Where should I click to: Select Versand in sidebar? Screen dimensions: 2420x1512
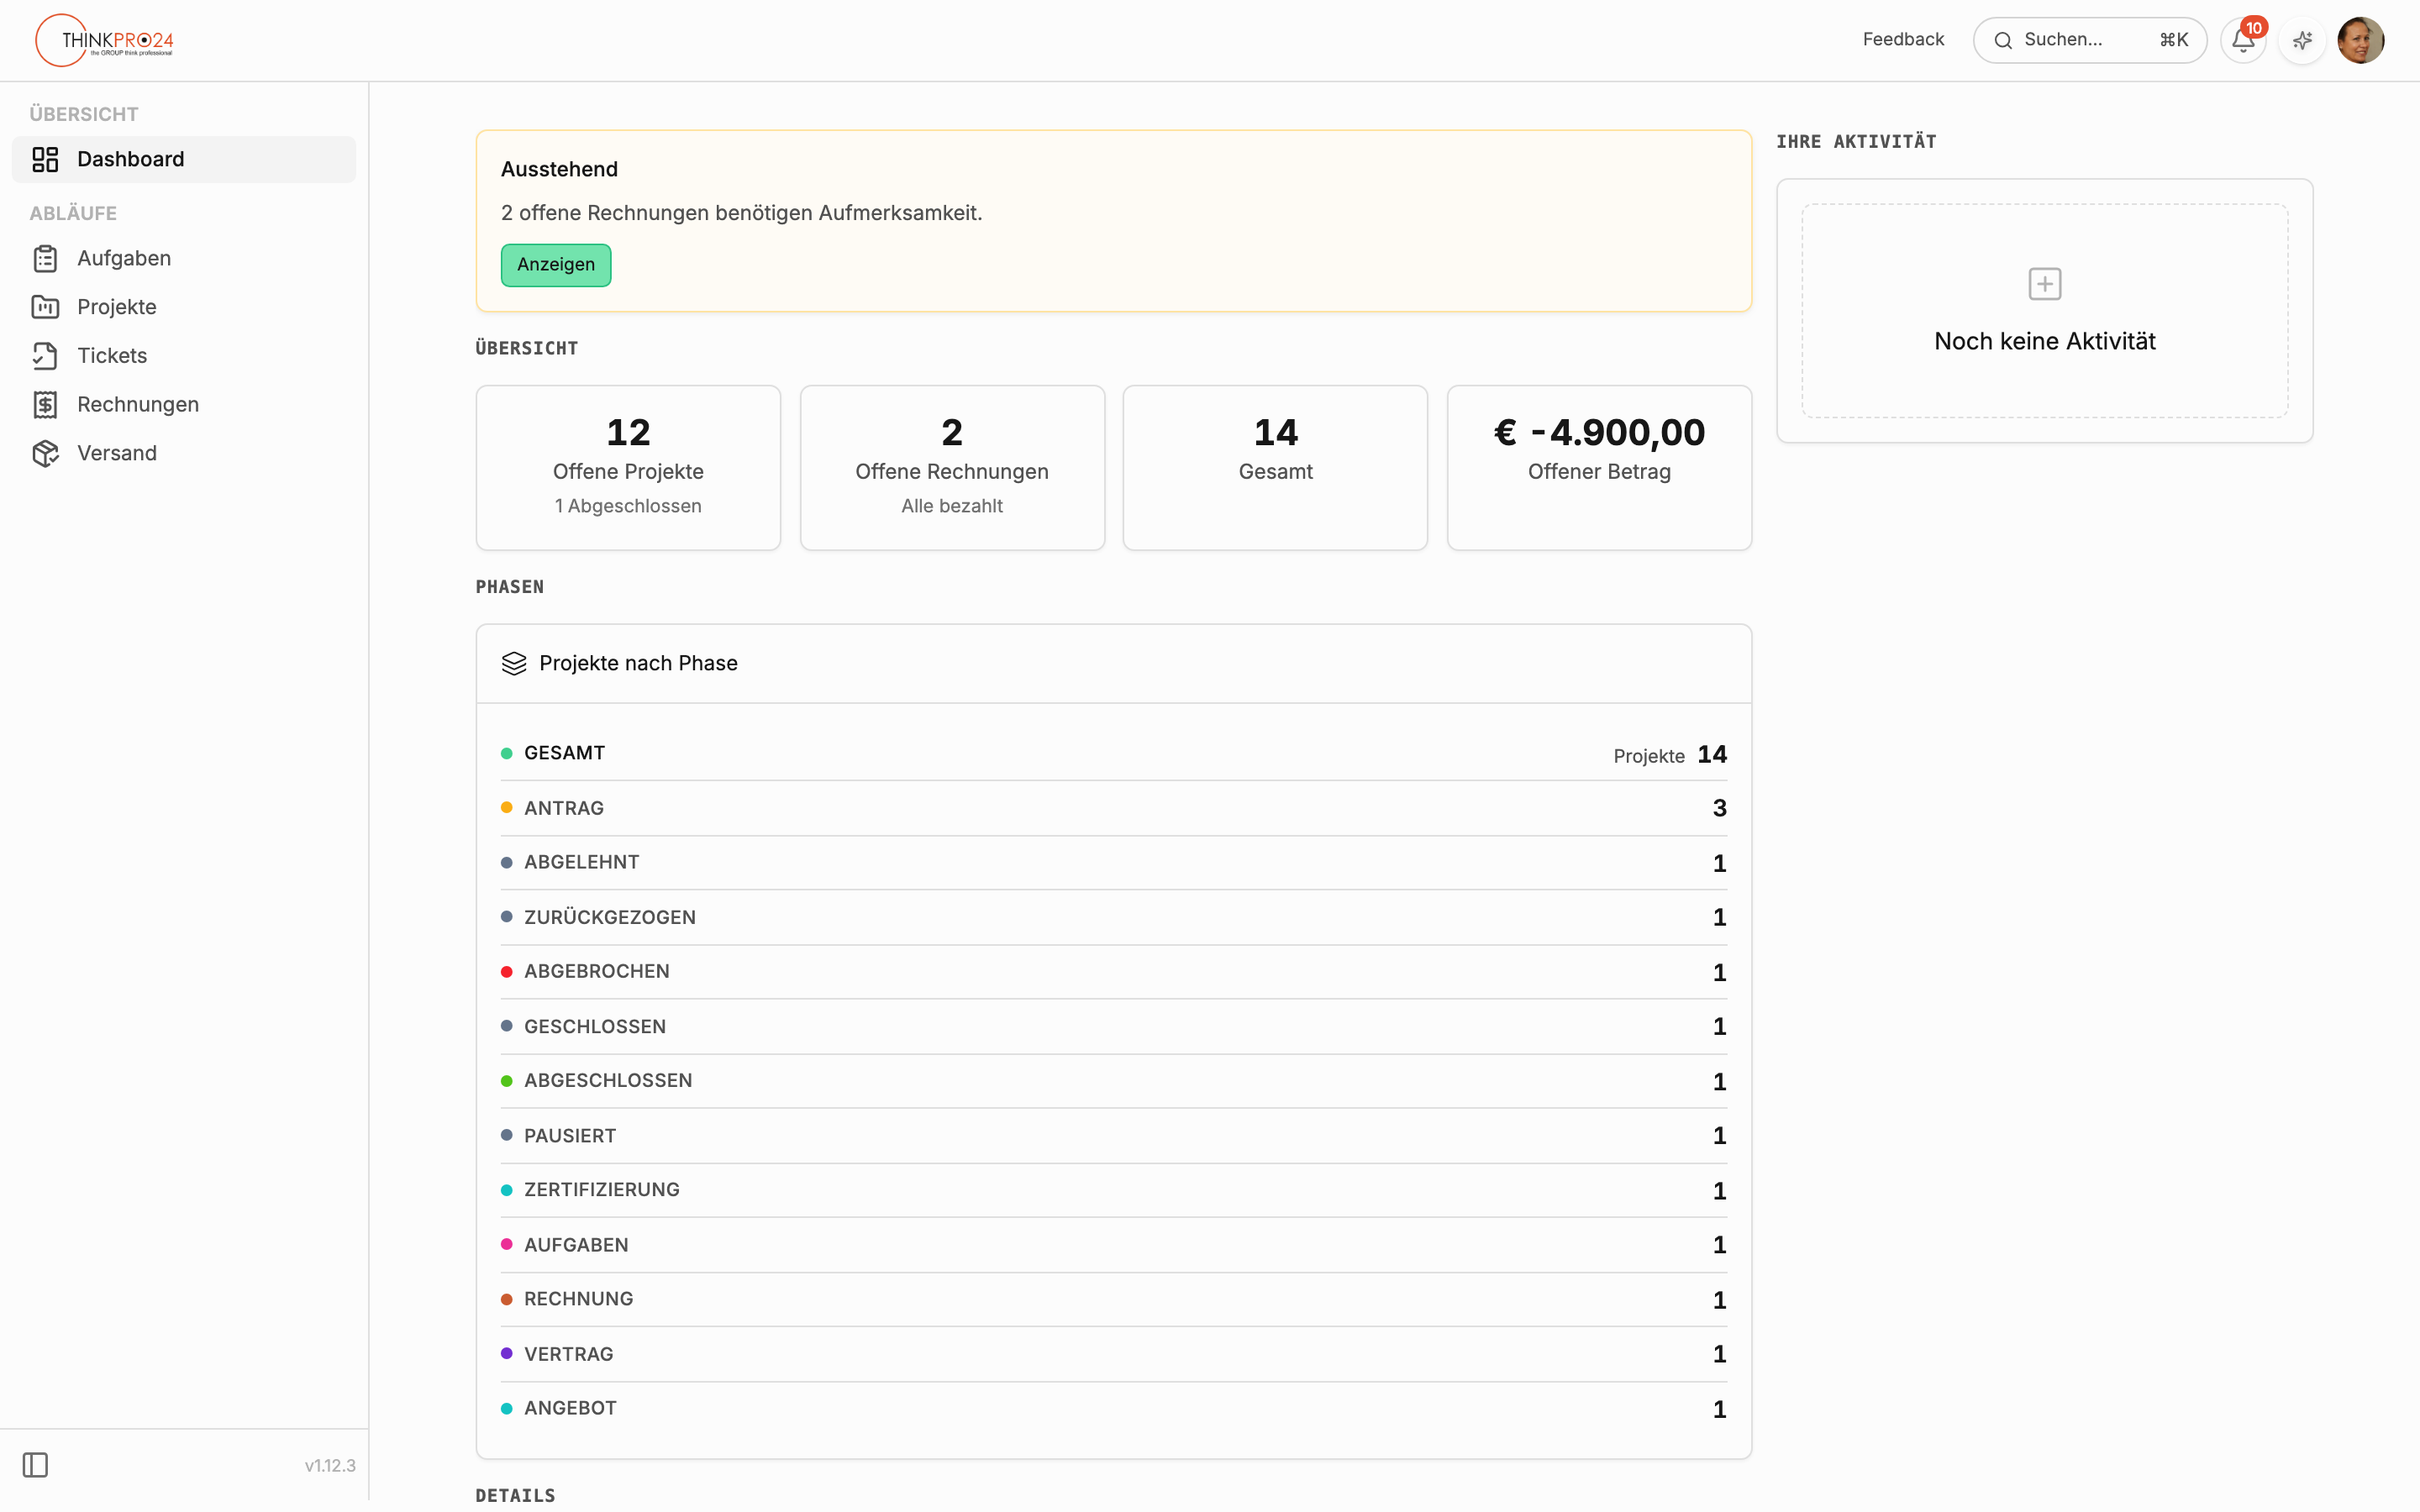click(x=184, y=453)
